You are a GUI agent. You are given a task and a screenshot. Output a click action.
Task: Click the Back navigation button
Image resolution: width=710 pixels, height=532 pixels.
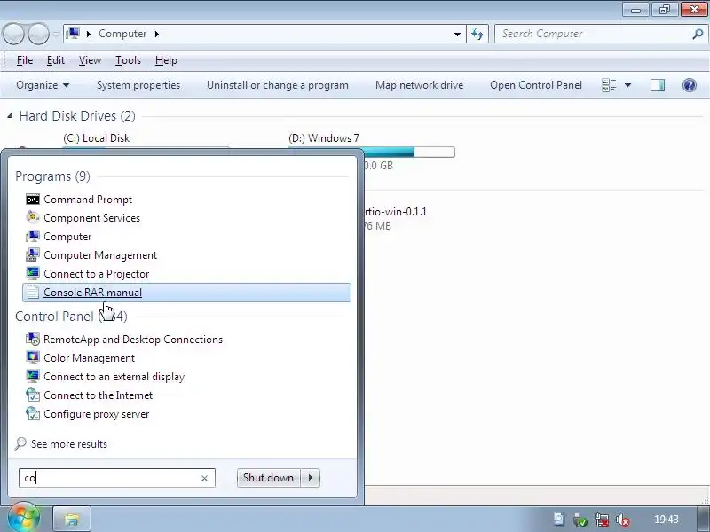click(x=13, y=34)
